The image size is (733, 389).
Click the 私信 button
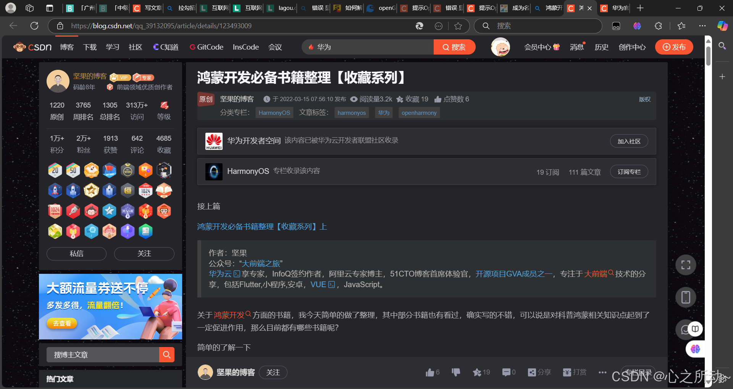[76, 254]
